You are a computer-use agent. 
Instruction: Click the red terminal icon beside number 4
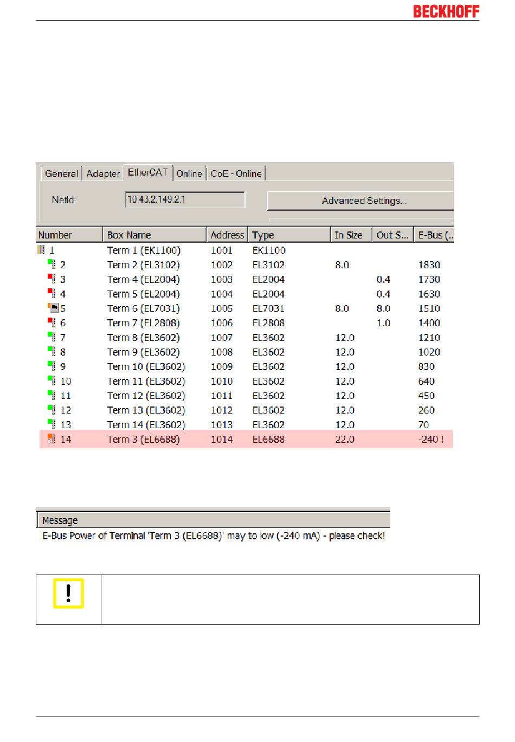[51, 293]
